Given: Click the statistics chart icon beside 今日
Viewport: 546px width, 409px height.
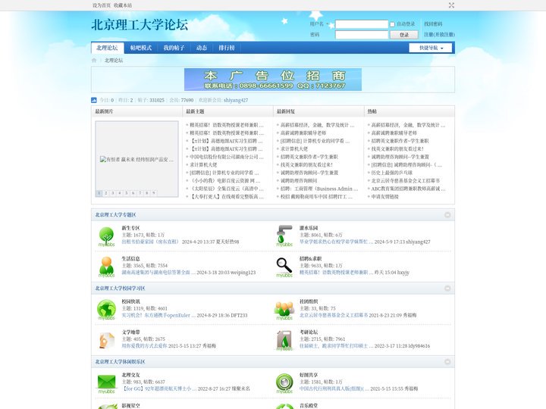Looking at the screenshot, I should [94, 100].
